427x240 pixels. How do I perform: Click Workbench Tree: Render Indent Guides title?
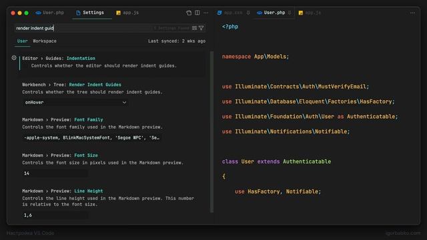coord(71,85)
